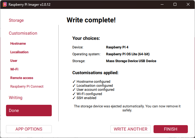Click the FINISH button

171,129
